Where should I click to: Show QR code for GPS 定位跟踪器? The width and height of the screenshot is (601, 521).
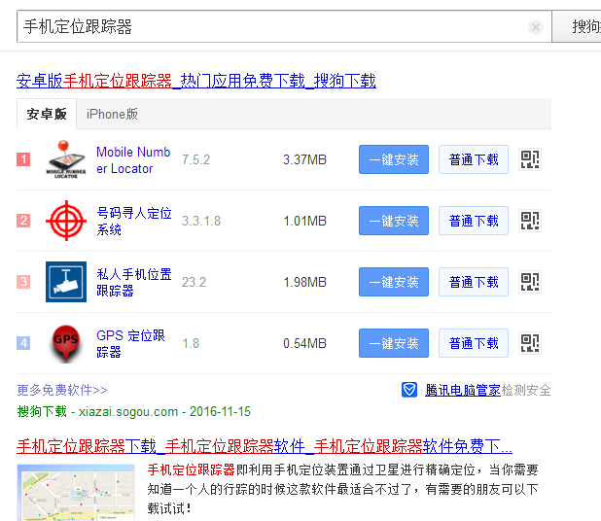coord(530,343)
